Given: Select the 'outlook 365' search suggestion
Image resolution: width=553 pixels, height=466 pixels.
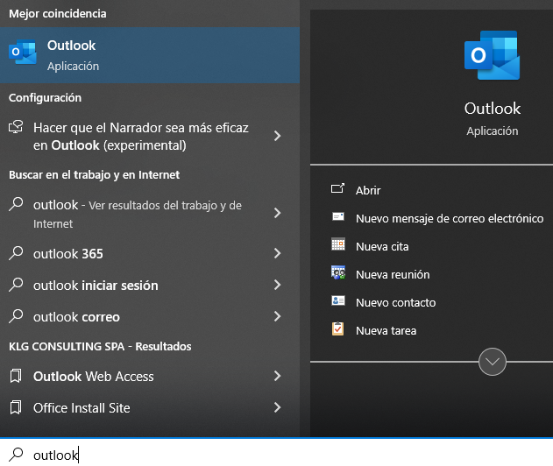Looking at the screenshot, I should point(150,254).
